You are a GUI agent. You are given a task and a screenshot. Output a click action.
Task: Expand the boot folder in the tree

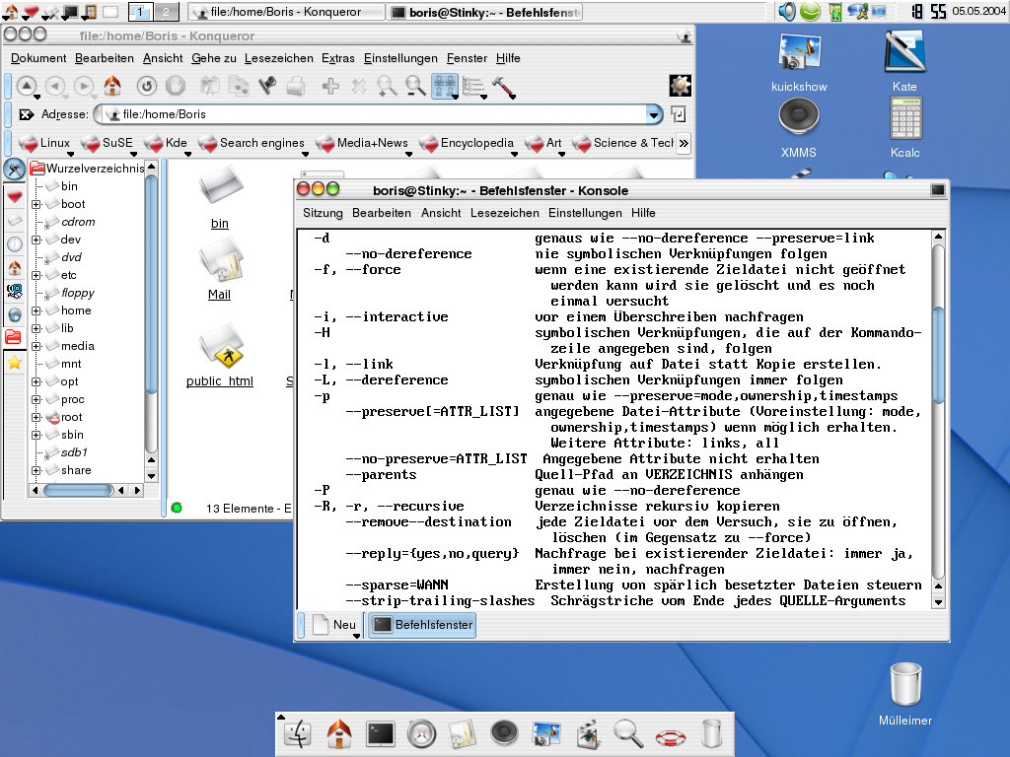[x=36, y=204]
